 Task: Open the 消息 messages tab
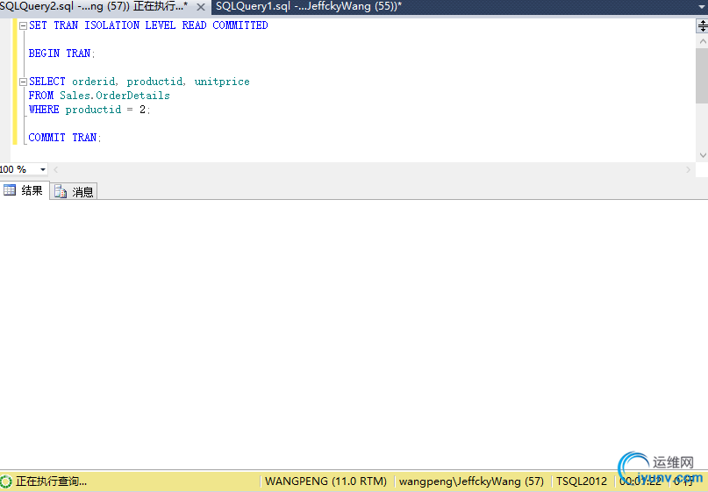coord(74,192)
